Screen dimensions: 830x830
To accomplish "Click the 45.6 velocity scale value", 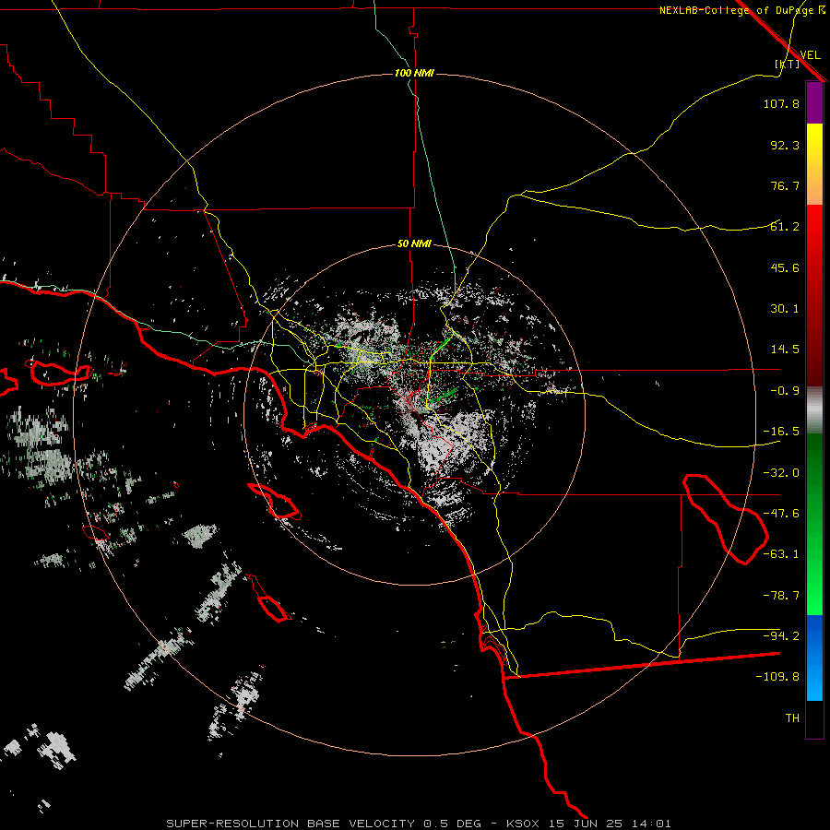I will (785, 267).
